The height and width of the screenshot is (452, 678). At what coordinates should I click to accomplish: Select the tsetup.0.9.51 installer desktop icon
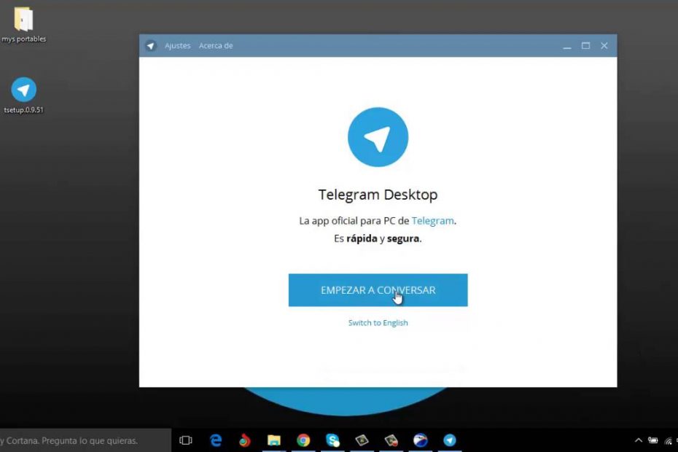pos(23,96)
